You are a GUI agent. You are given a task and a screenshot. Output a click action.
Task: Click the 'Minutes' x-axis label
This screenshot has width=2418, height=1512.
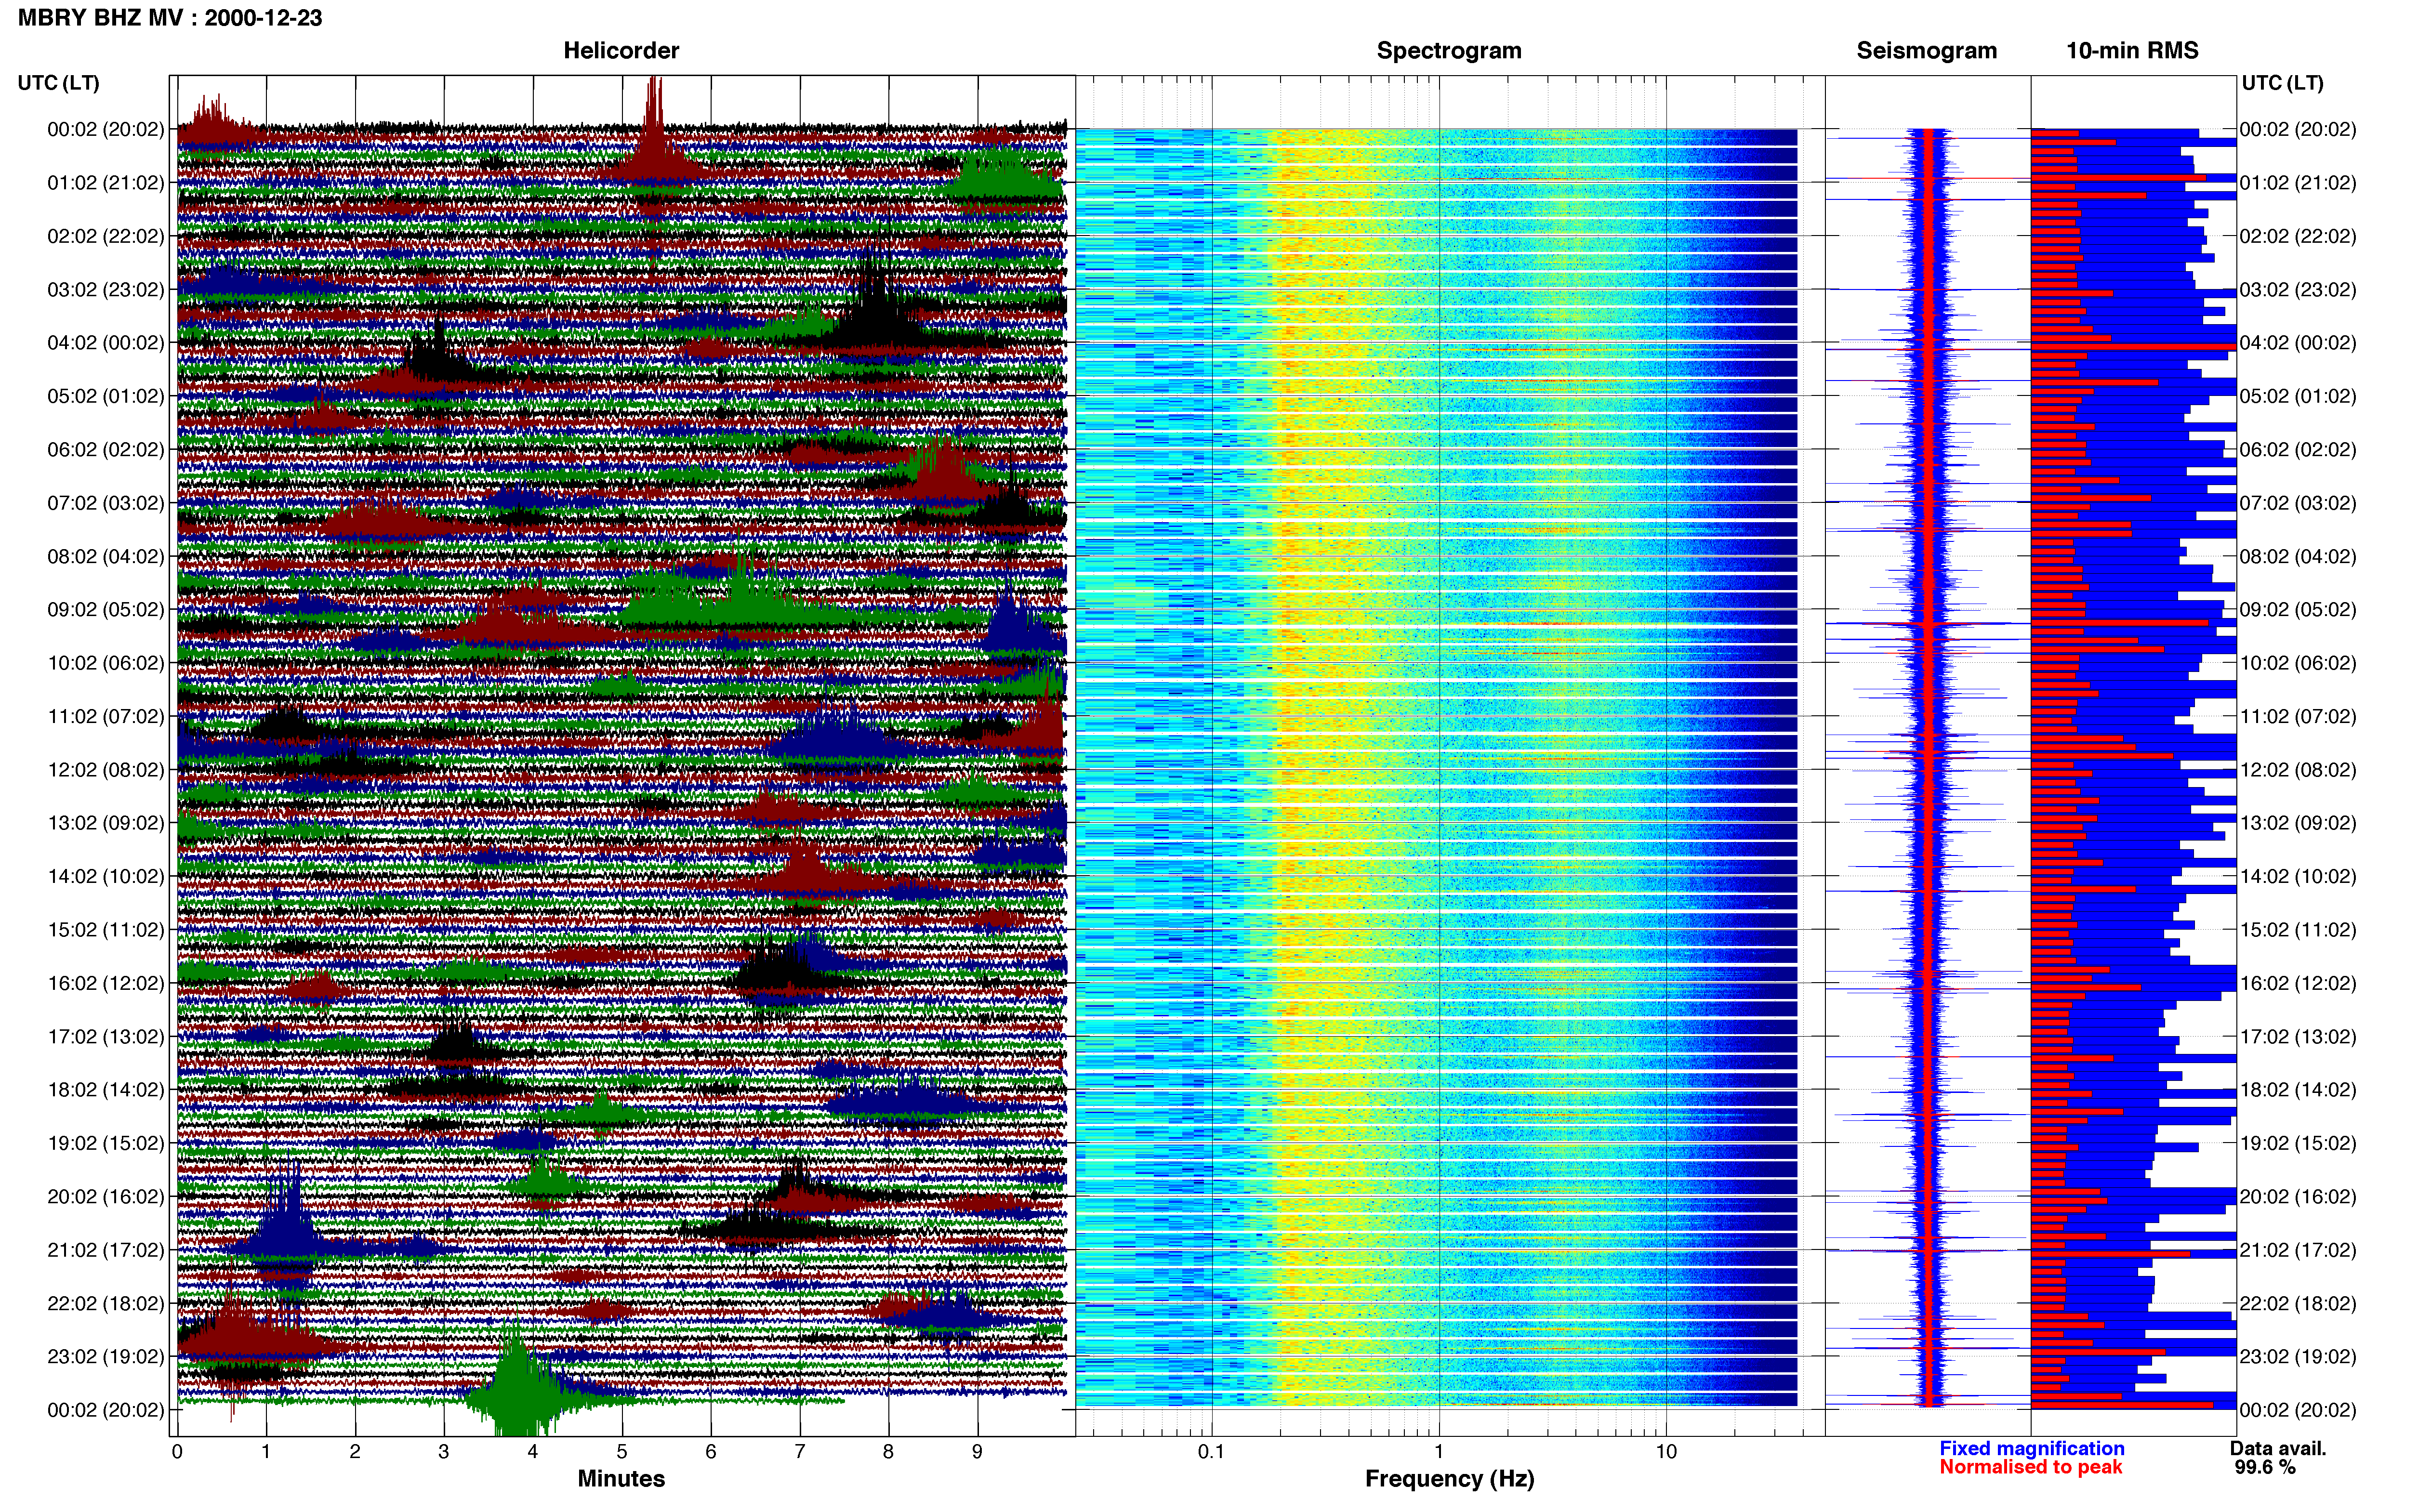[621, 1478]
